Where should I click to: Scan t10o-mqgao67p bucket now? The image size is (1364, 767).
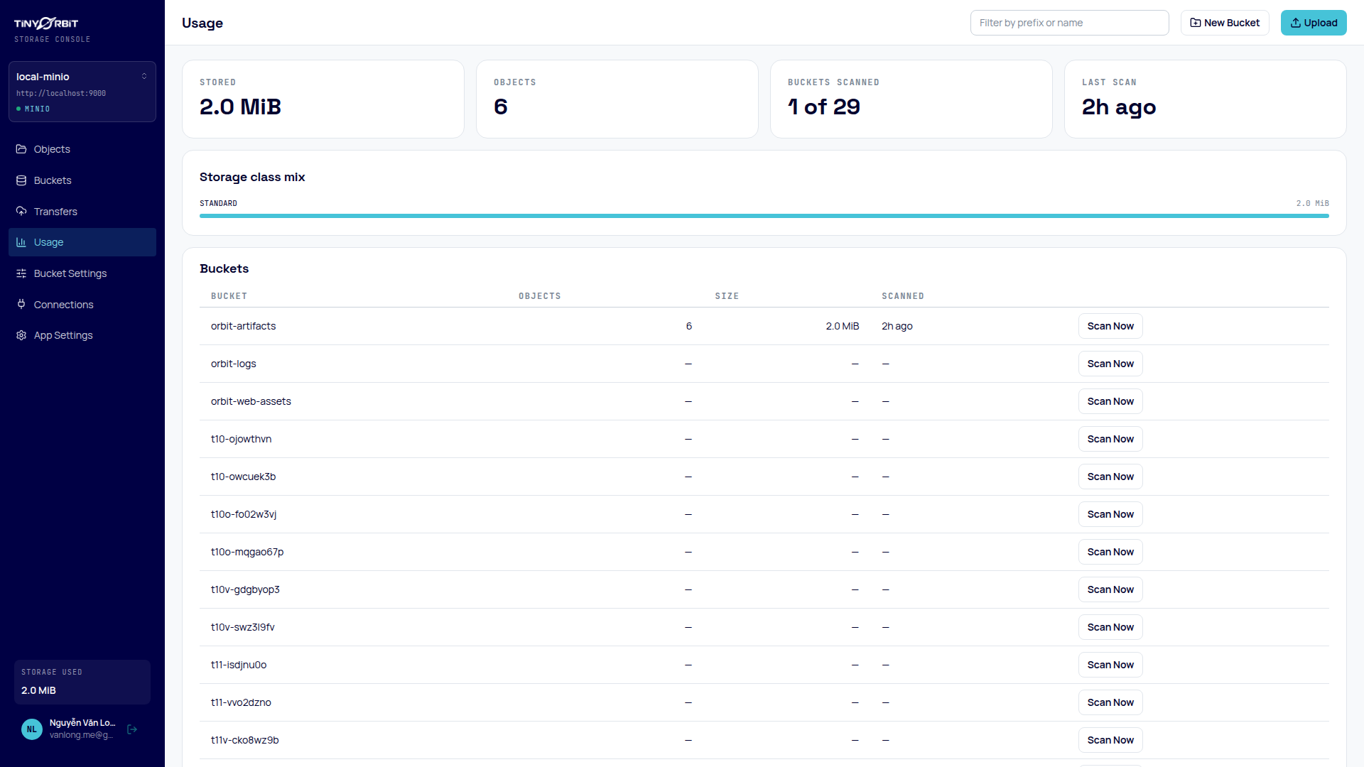point(1110,552)
